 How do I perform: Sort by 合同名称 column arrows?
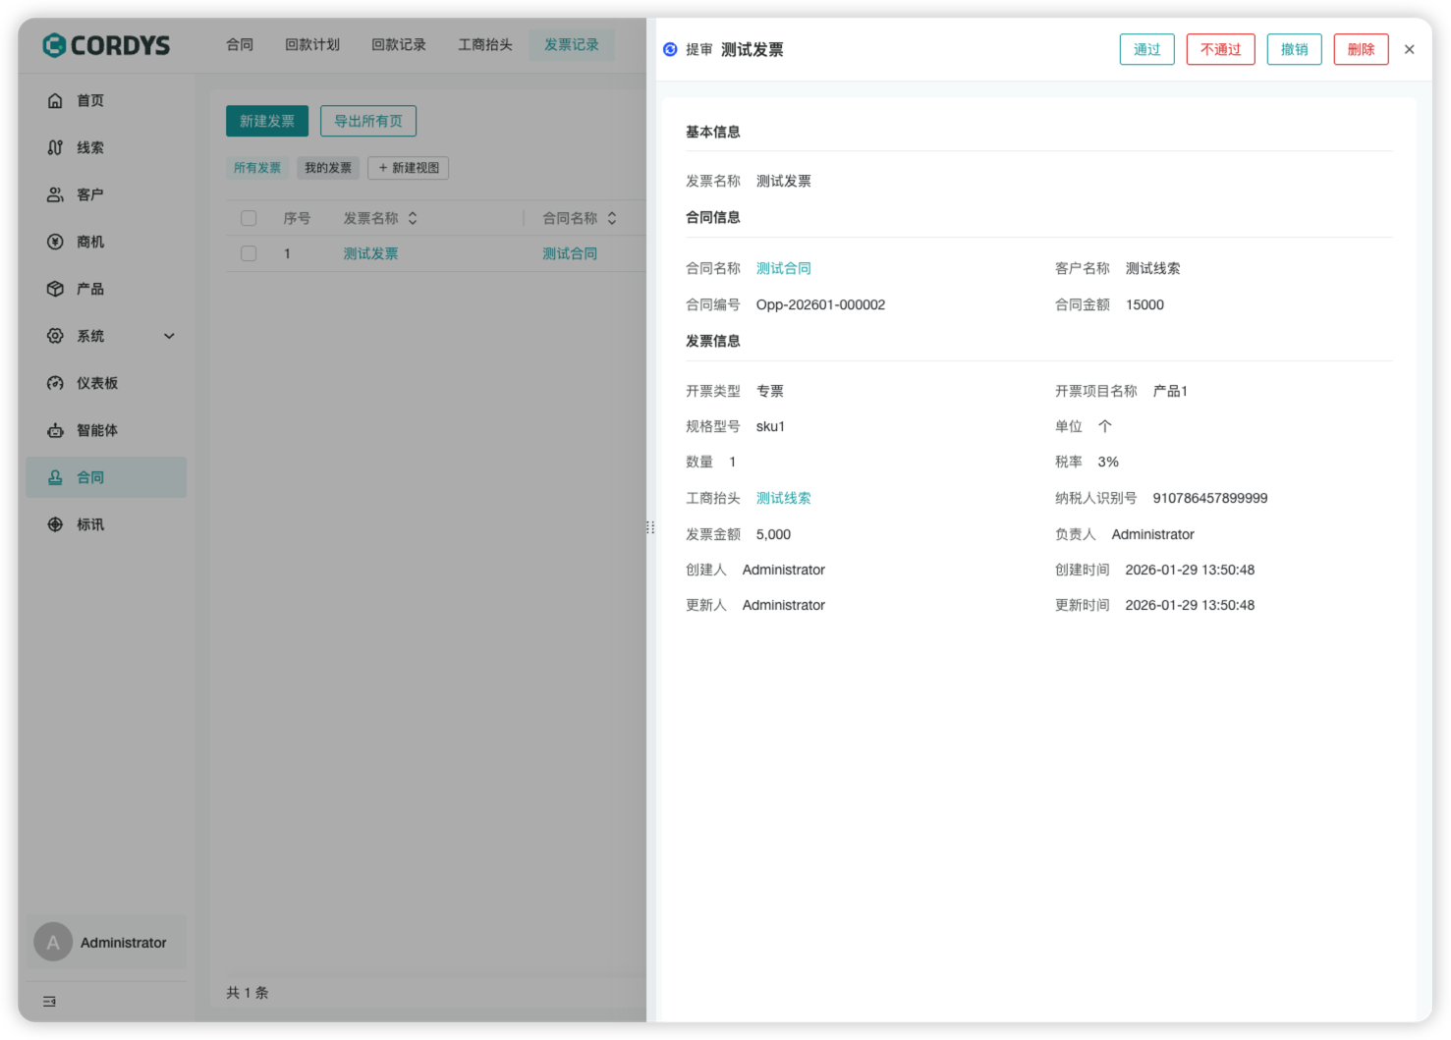tap(612, 218)
